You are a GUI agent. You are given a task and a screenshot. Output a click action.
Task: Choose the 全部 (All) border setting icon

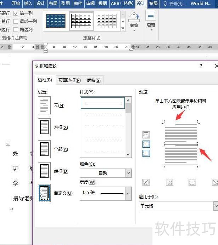click(x=44, y=149)
